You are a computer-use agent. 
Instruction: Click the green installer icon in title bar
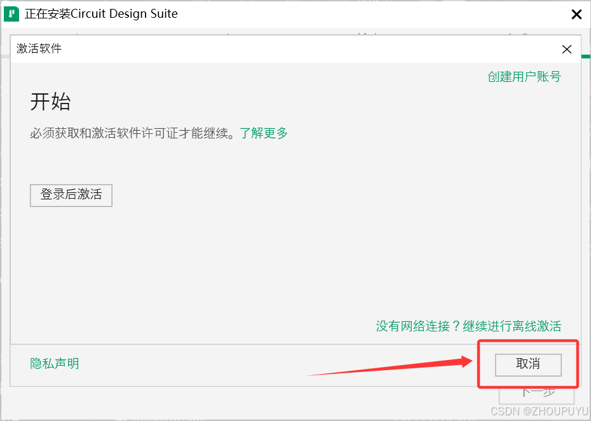tap(11, 15)
